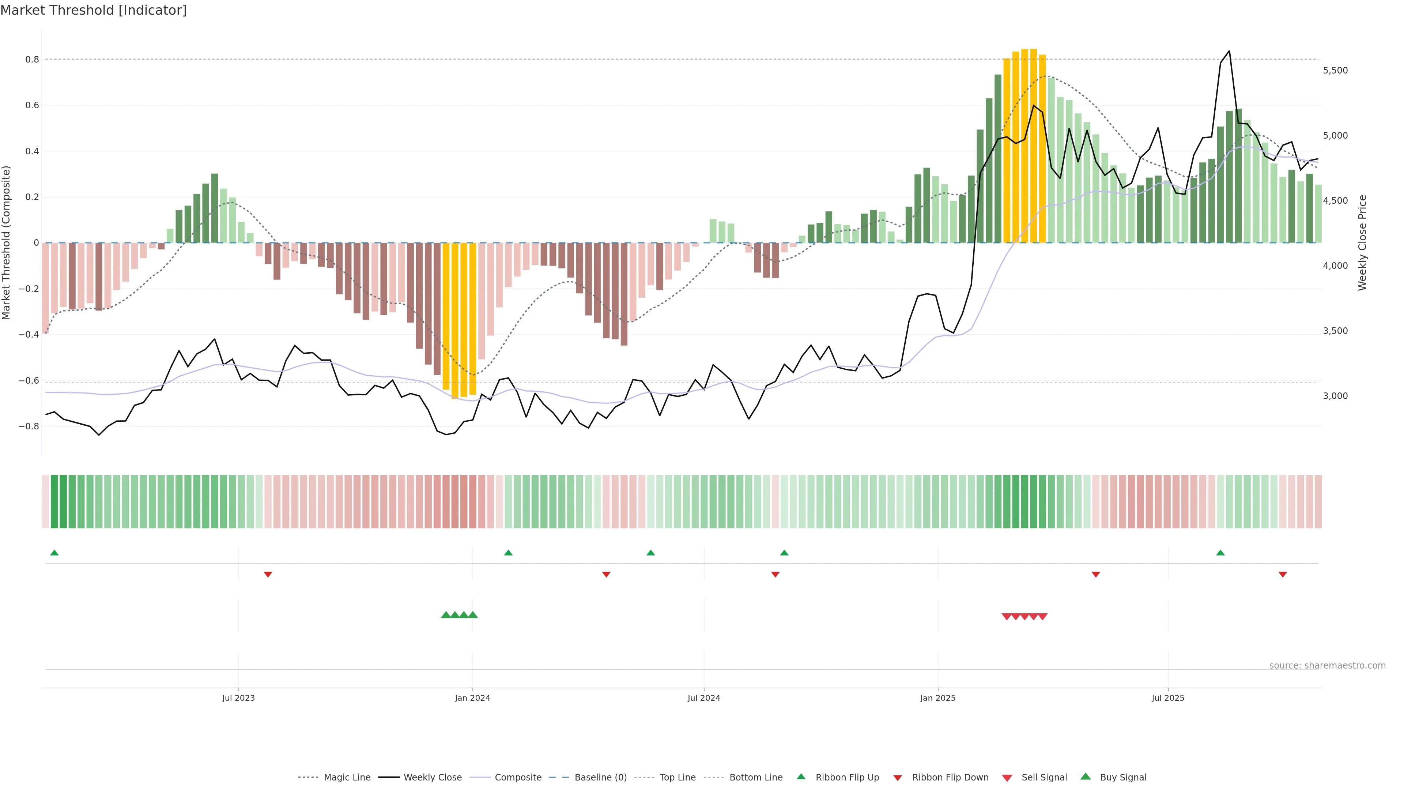Toggle the Magic Line legend entry

click(x=347, y=778)
